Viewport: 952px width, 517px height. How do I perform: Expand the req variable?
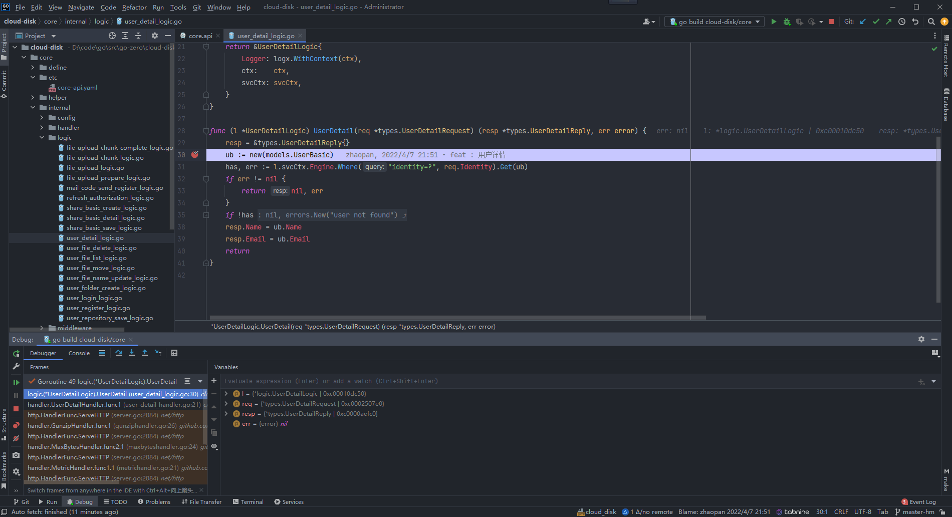click(226, 403)
